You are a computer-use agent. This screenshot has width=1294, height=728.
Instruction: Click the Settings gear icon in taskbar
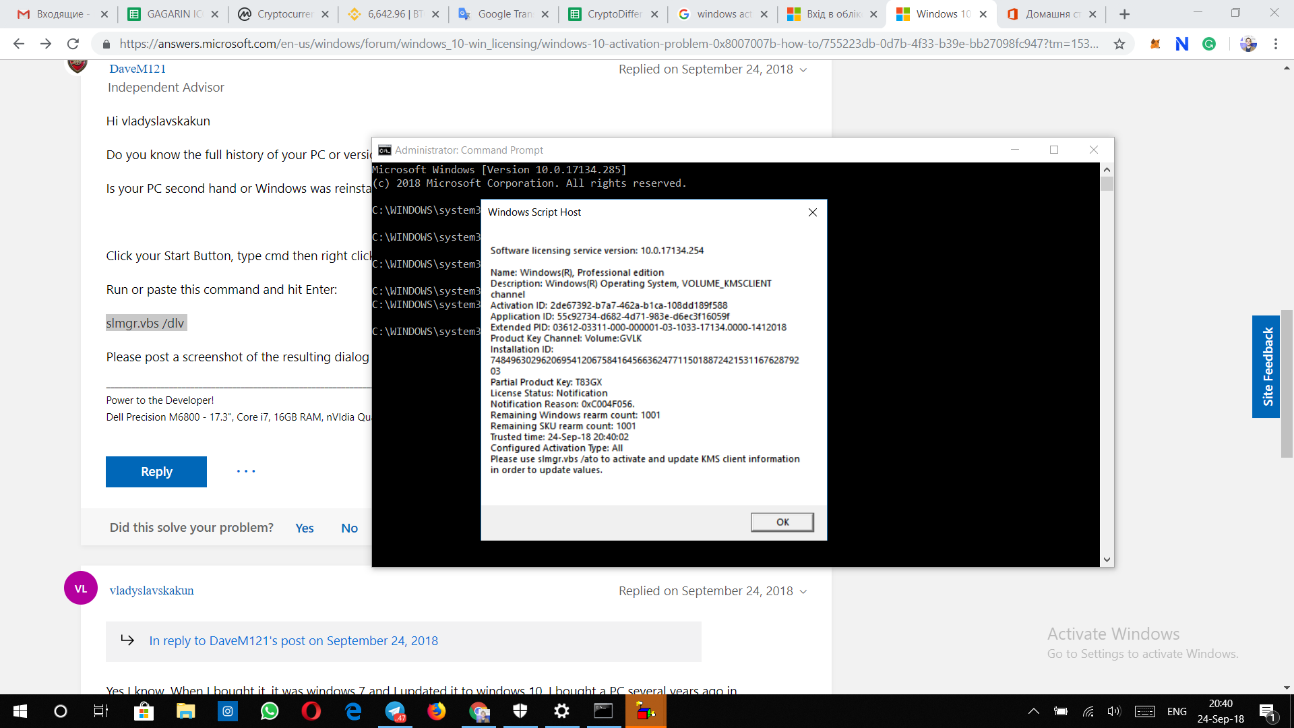pos(561,710)
